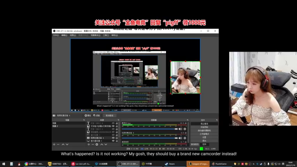
Task: Open source 滤镜 (Filters) button
Action: pyautogui.click(x=97, y=115)
